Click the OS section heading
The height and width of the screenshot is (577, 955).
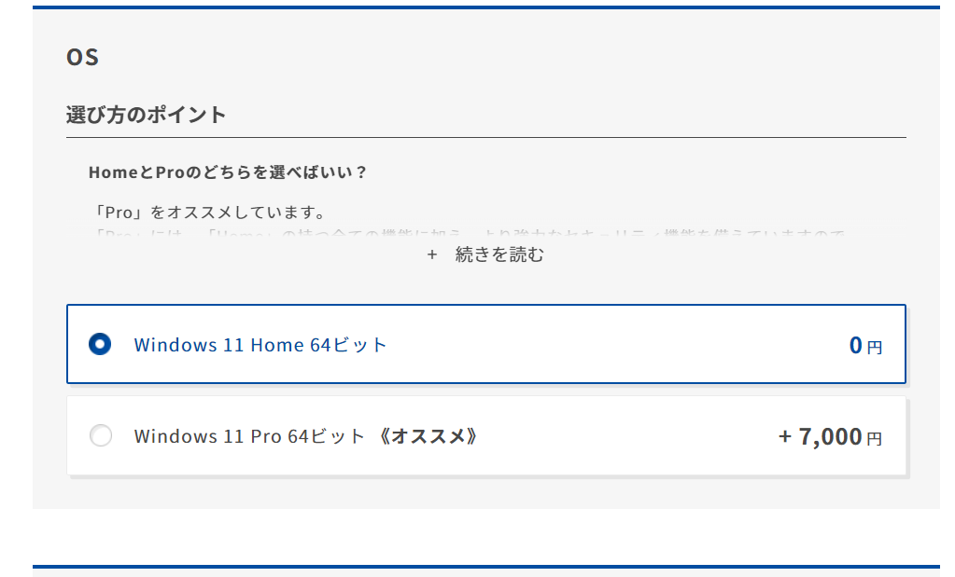(x=82, y=58)
